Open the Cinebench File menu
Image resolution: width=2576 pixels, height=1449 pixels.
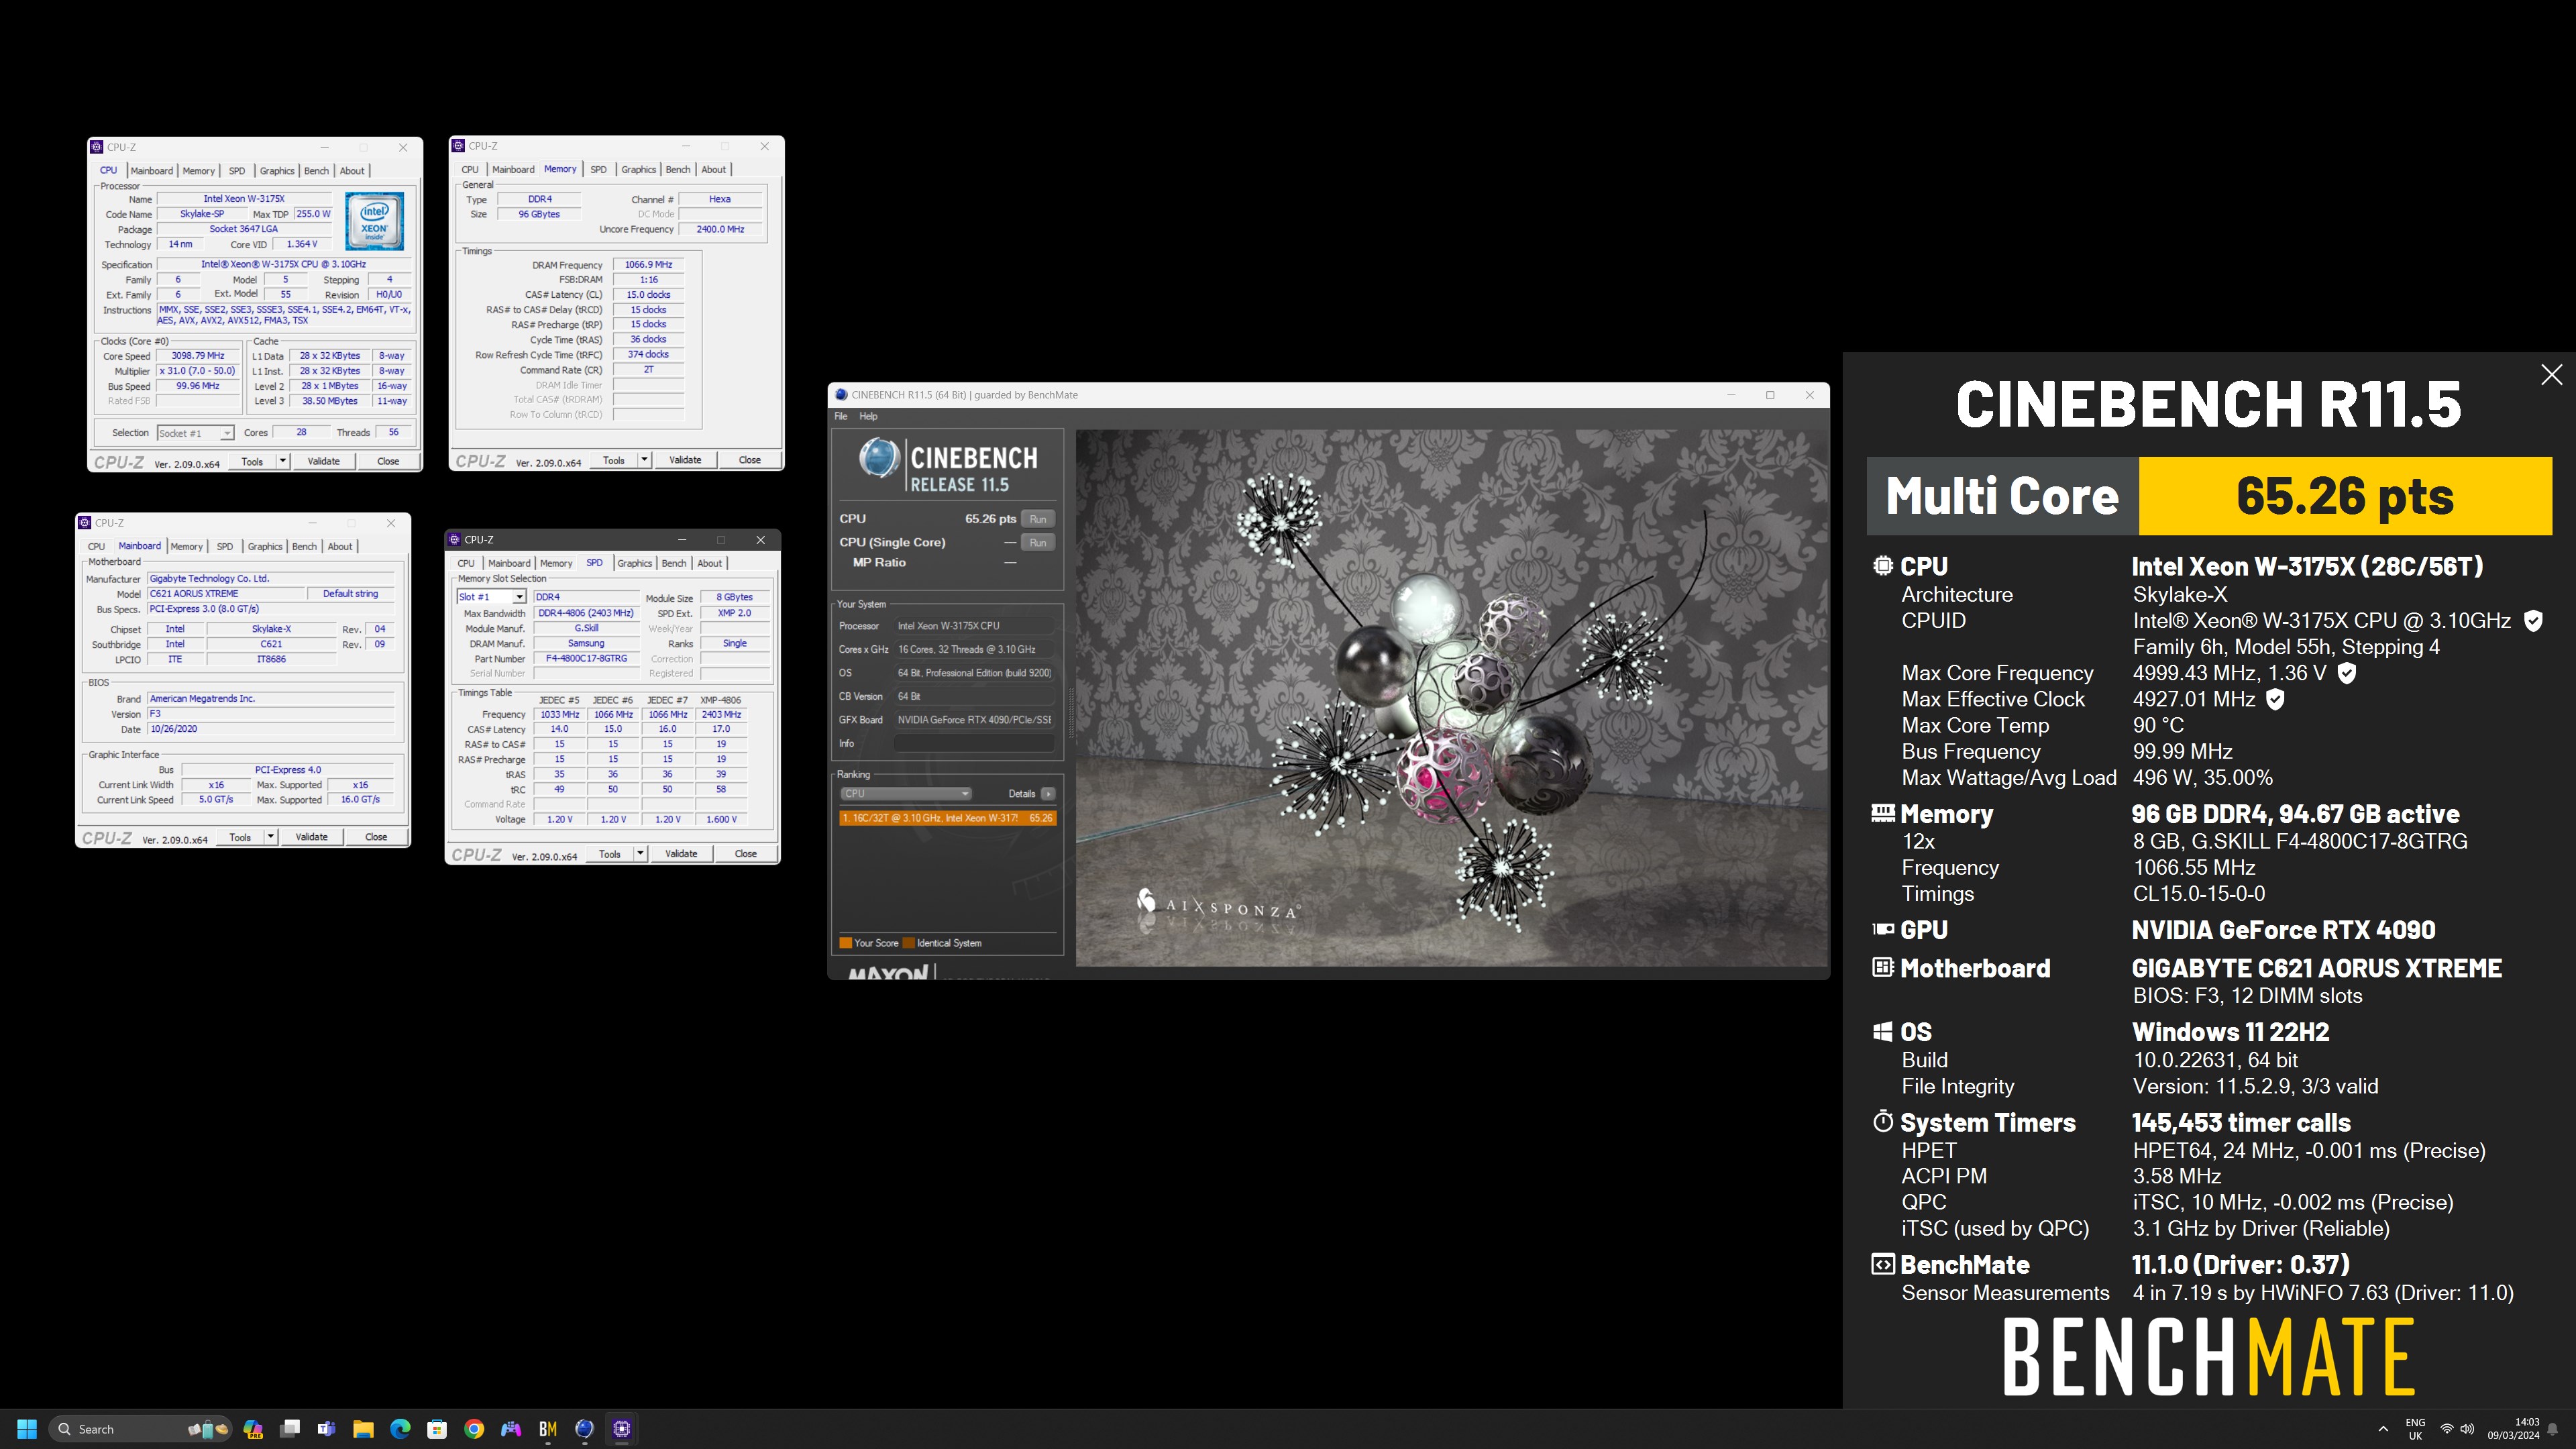[841, 416]
